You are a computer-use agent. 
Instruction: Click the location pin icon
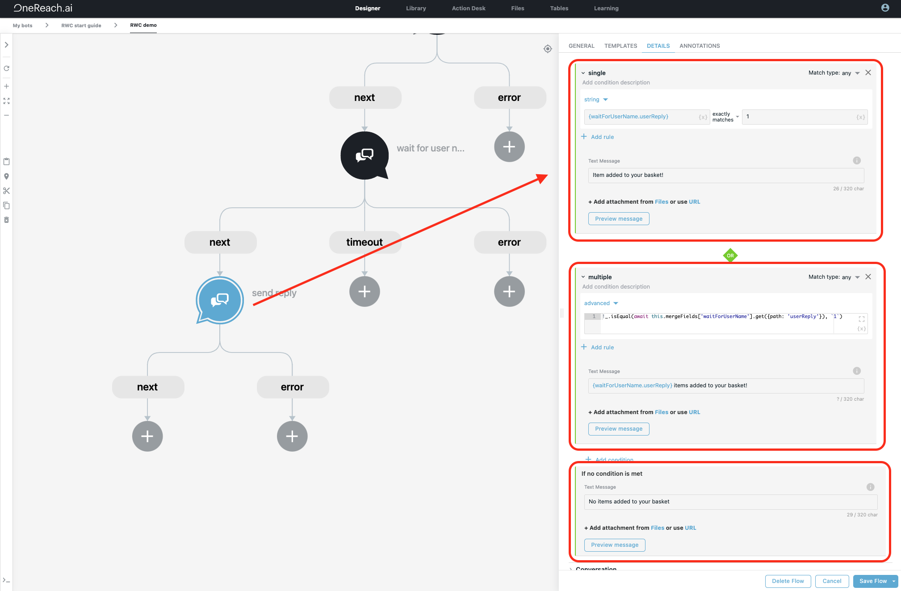point(6,176)
